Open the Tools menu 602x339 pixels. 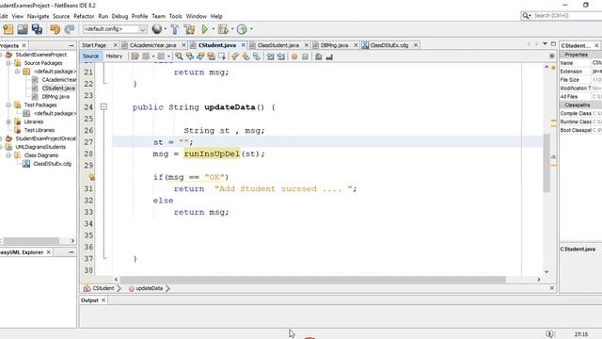[176, 16]
